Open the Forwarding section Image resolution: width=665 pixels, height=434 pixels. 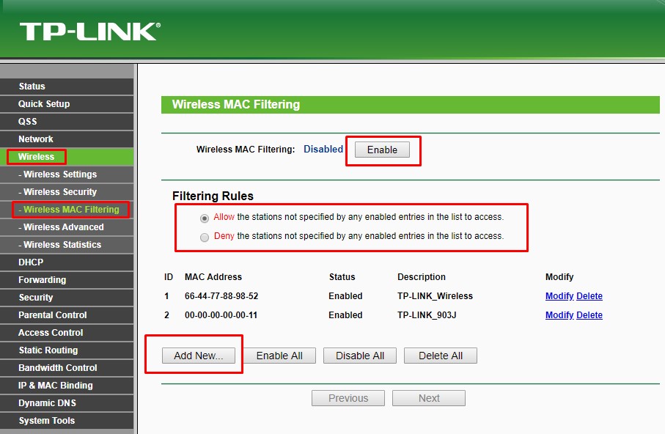(x=67, y=280)
